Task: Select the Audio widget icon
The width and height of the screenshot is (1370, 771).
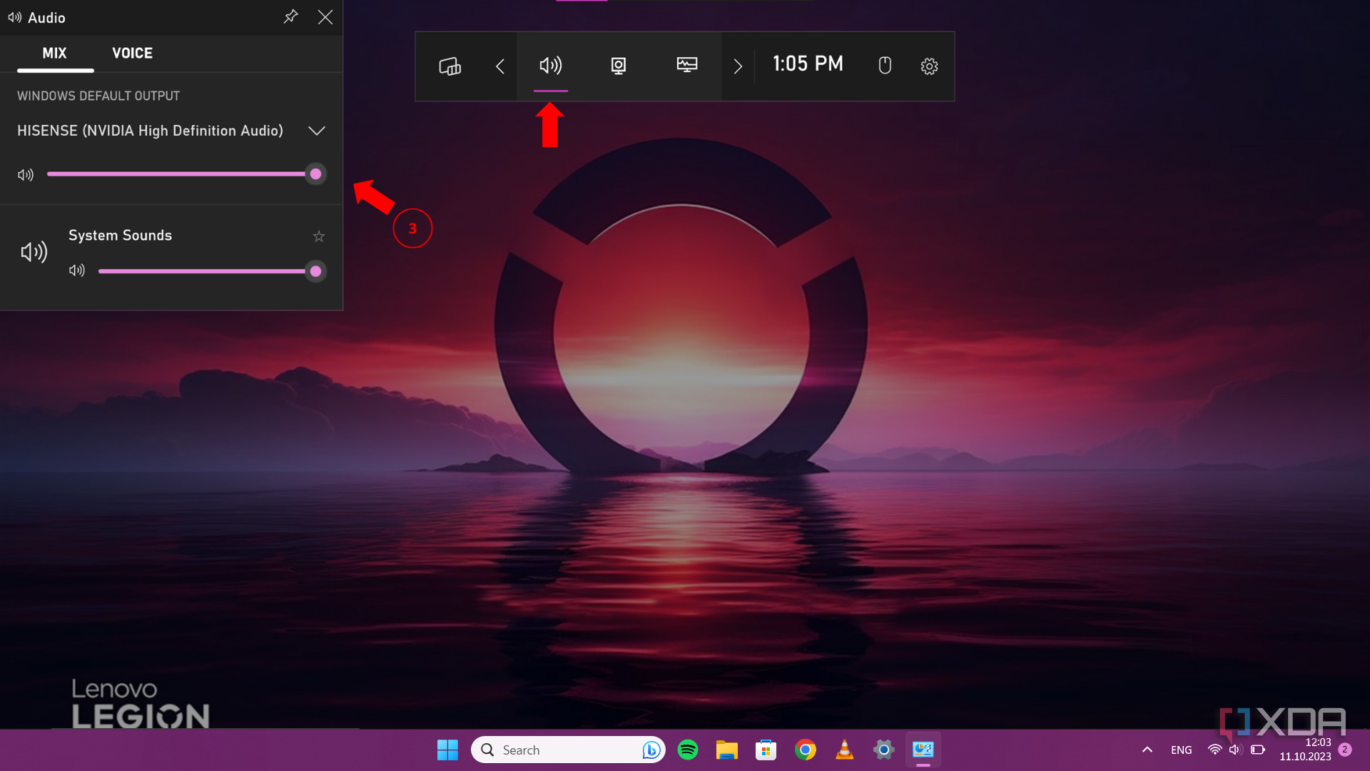Action: 549,66
